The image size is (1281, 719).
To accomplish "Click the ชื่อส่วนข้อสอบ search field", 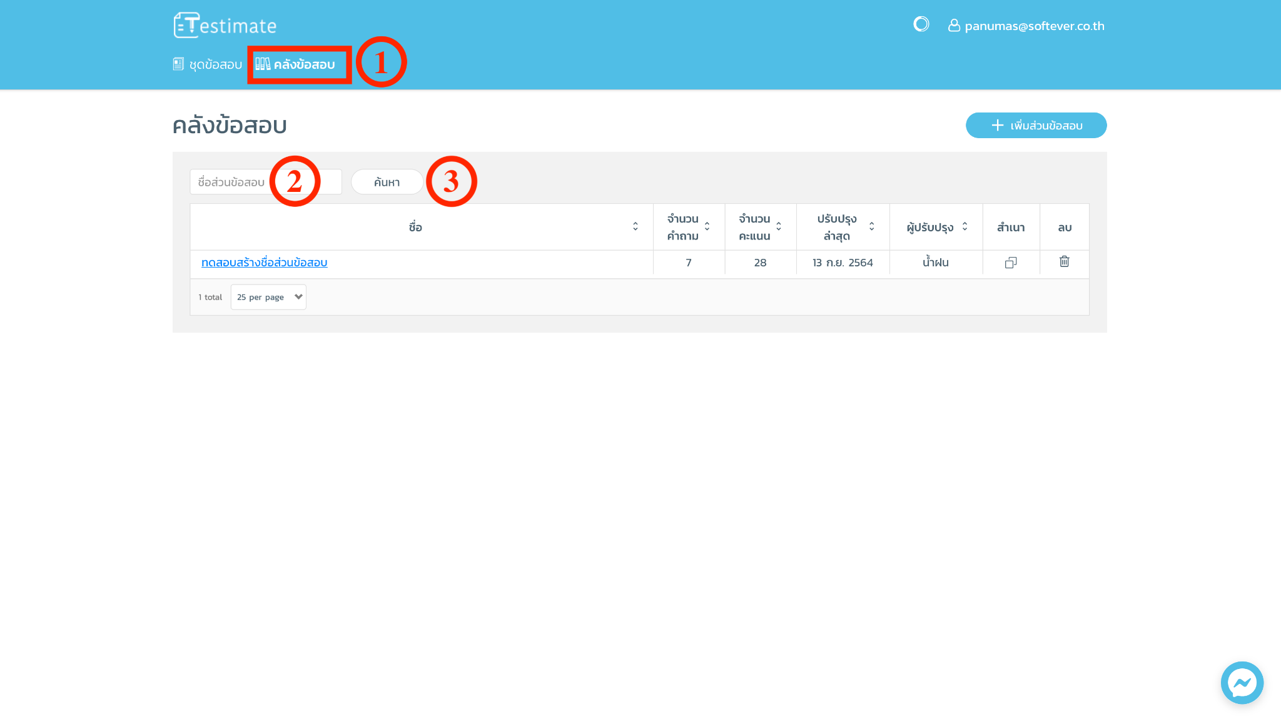I will 231,182.
